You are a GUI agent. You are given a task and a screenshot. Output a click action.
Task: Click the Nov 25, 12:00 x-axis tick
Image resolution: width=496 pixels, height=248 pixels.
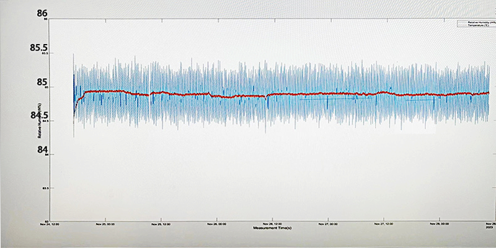161,224
